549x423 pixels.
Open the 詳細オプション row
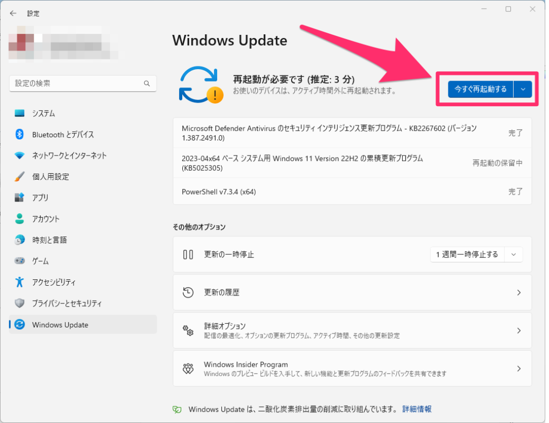tap(352, 330)
